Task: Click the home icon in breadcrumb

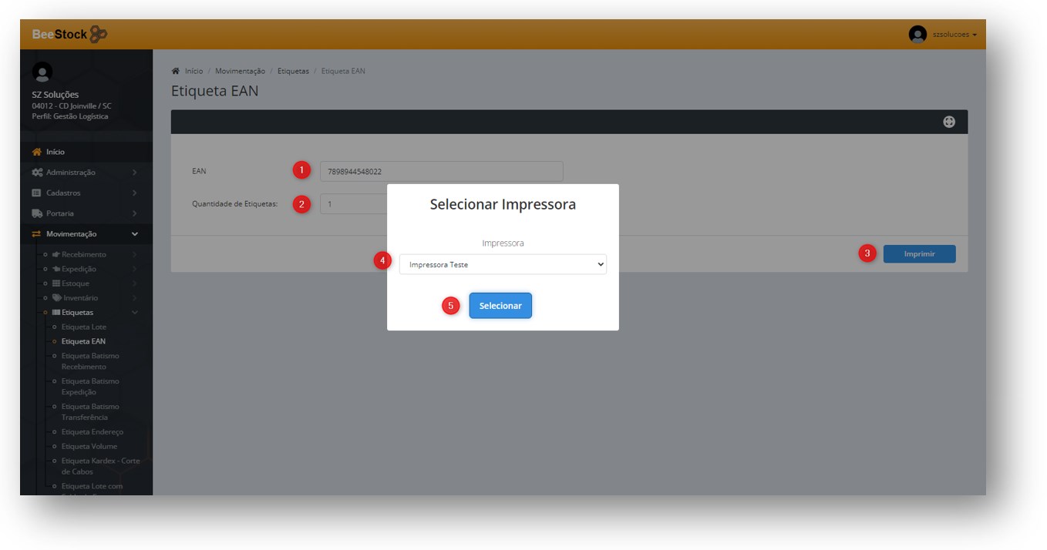Action: point(176,71)
